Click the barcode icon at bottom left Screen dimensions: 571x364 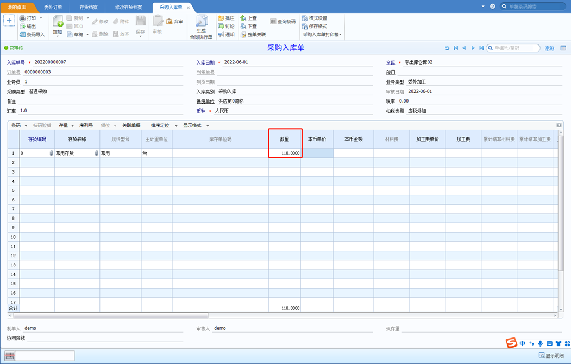coord(10,356)
